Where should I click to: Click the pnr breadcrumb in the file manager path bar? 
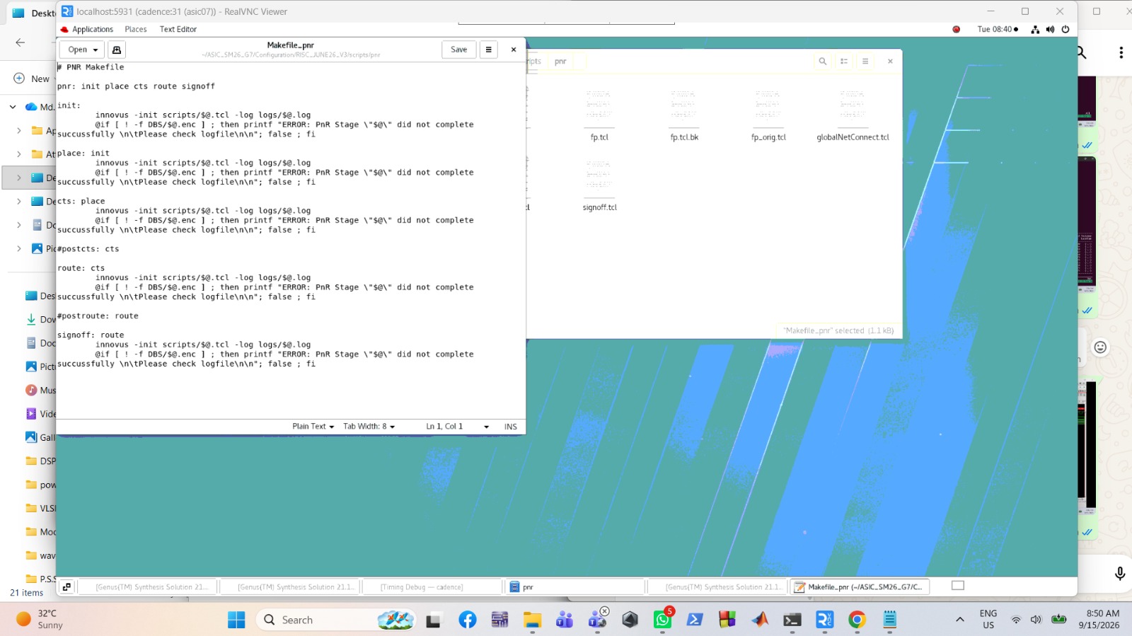coord(560,62)
